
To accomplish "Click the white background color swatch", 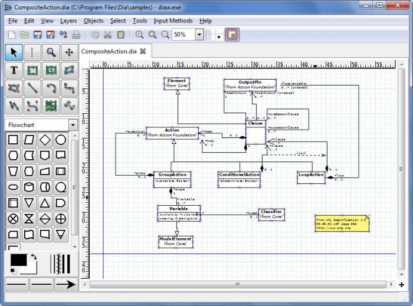I will 32,269.
